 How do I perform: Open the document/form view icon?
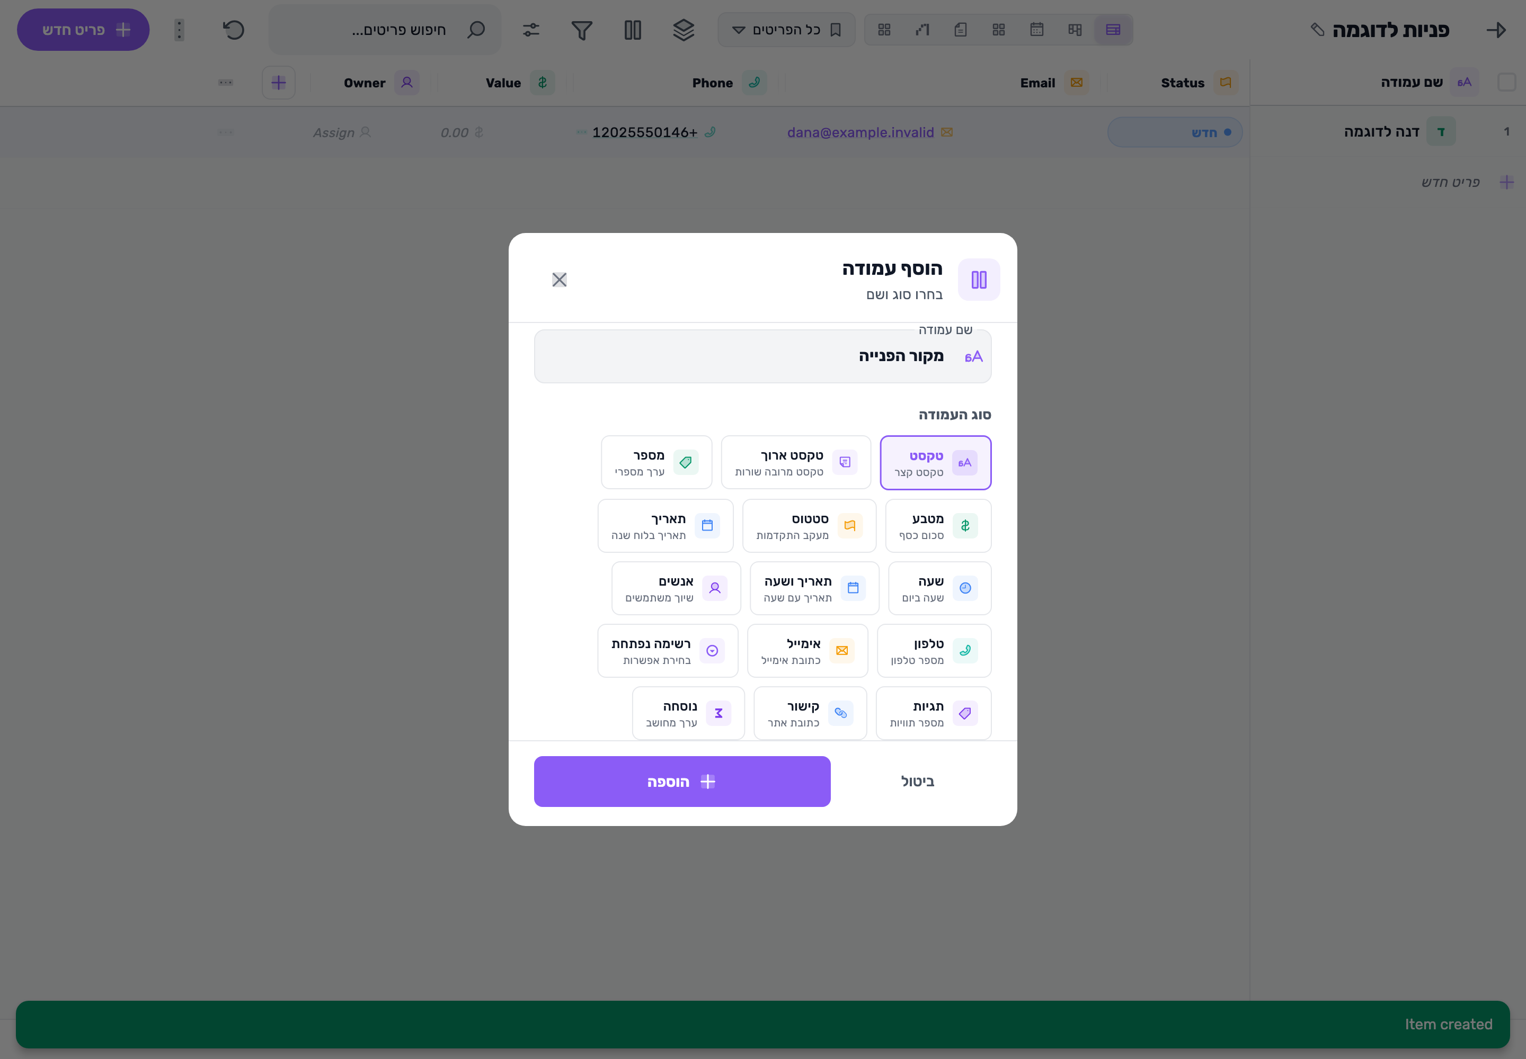(960, 30)
